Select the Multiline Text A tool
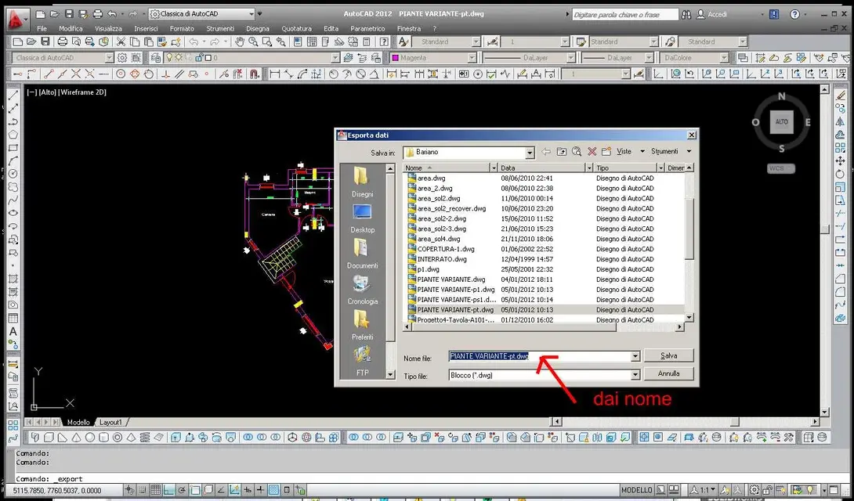This screenshot has height=501, width=854. click(x=13, y=331)
